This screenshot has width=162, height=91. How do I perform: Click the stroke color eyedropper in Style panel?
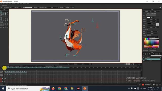tap(152, 24)
